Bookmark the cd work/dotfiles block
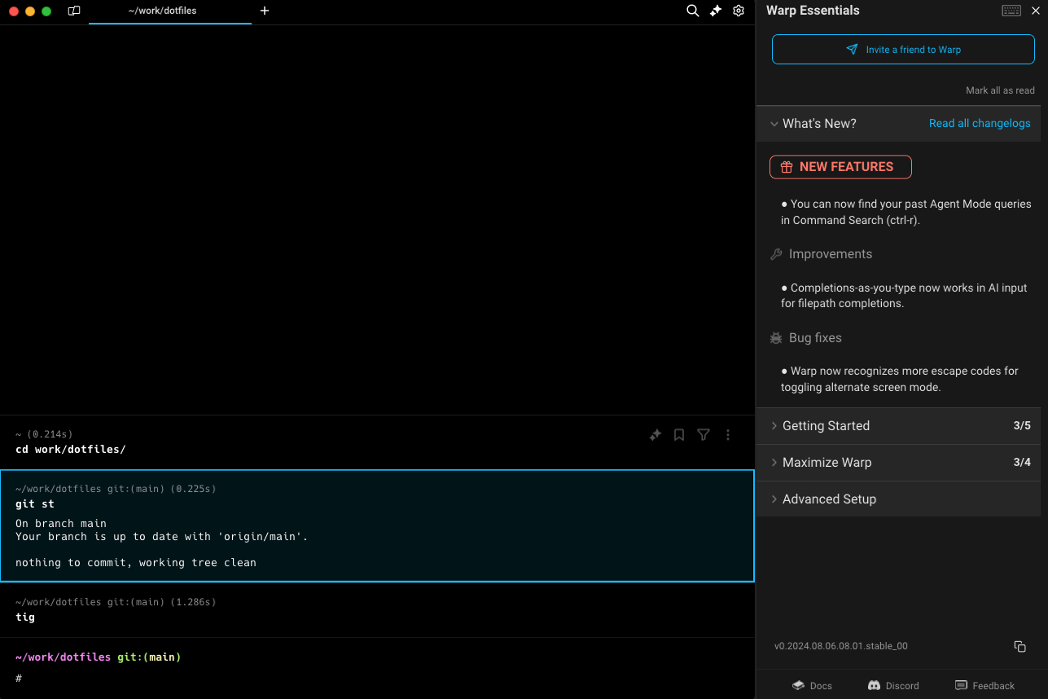Viewport: 1048px width, 699px height. 679,435
